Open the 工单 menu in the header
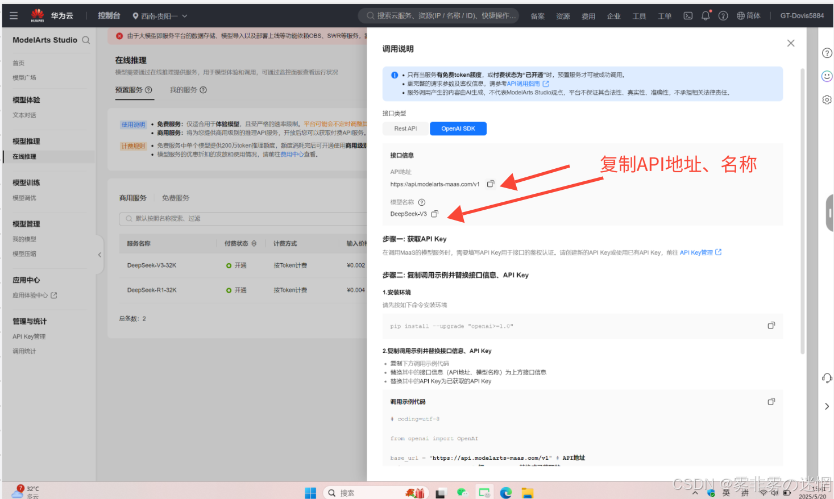Screen dimensions: 834x499 pos(665,16)
